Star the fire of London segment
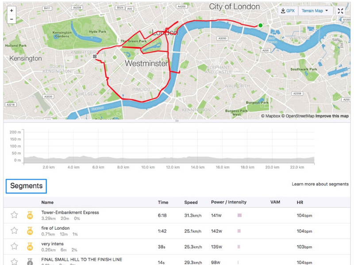This screenshot has height=265, width=354. pos(15,231)
